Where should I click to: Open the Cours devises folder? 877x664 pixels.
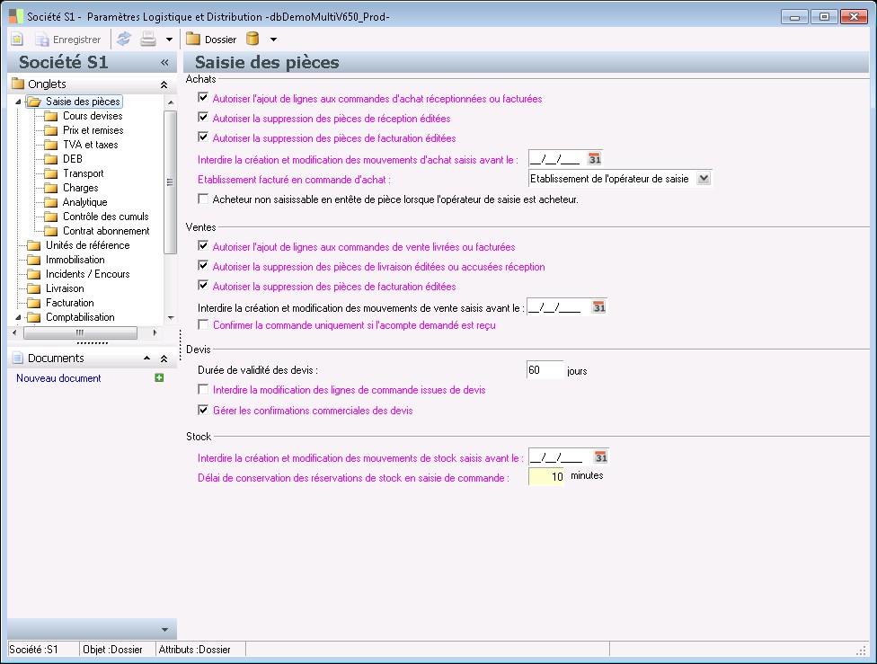point(93,116)
